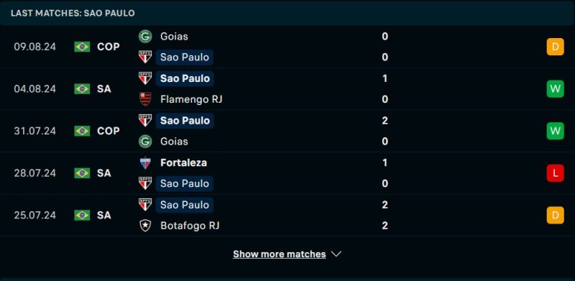
Task: Click the Botafogo RJ star crest
Action: coord(145,225)
